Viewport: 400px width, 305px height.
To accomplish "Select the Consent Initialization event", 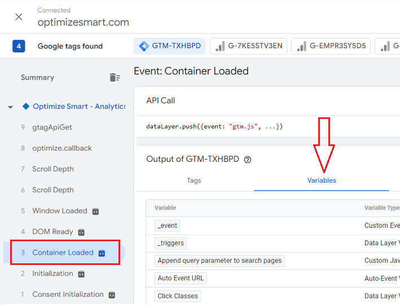I will [x=68, y=294].
